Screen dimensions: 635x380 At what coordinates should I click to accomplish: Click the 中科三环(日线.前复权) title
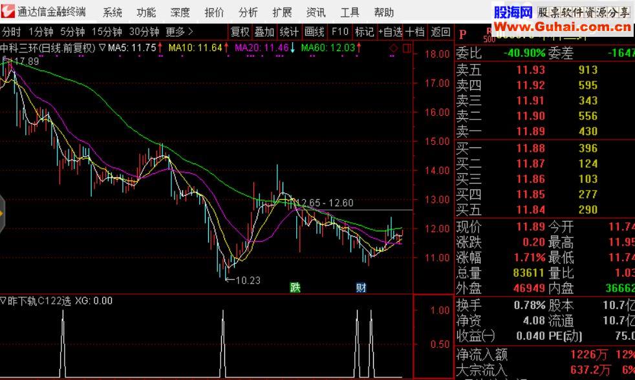click(48, 48)
